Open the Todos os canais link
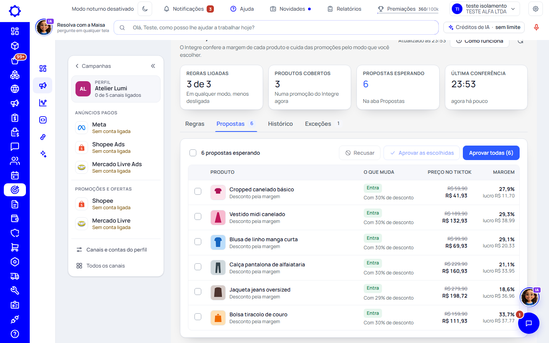This screenshot has width=549, height=343. (116, 266)
